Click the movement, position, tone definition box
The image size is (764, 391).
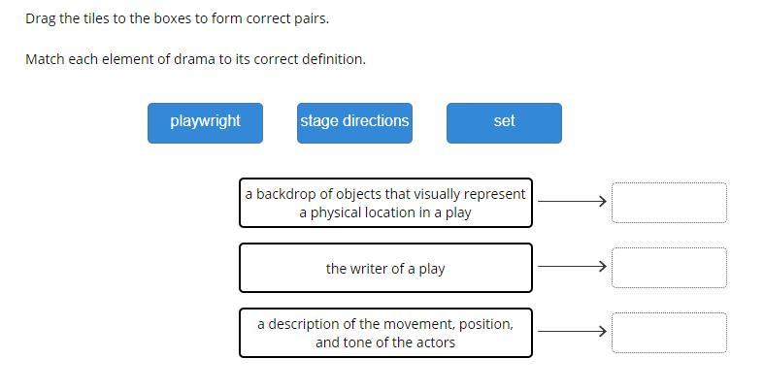[385, 333]
